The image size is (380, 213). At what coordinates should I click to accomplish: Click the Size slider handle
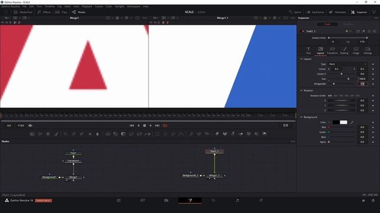pos(349,79)
